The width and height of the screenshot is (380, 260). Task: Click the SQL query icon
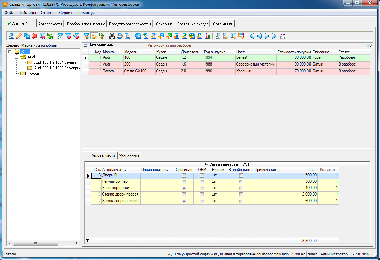(101, 36)
